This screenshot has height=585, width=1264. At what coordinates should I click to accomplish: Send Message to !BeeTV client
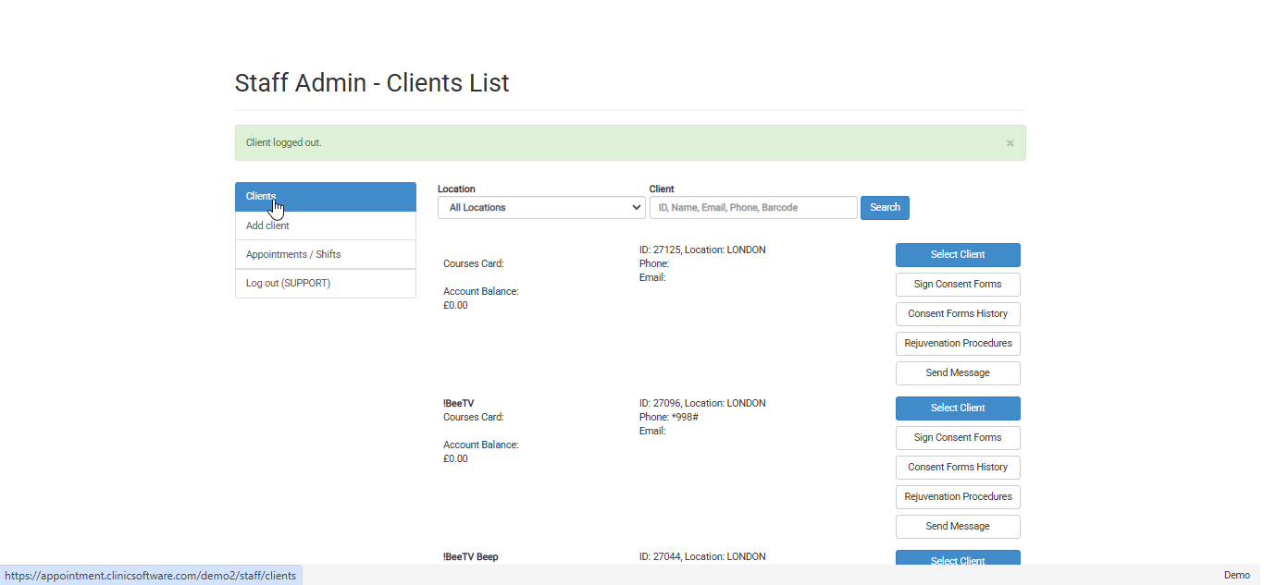click(x=958, y=527)
